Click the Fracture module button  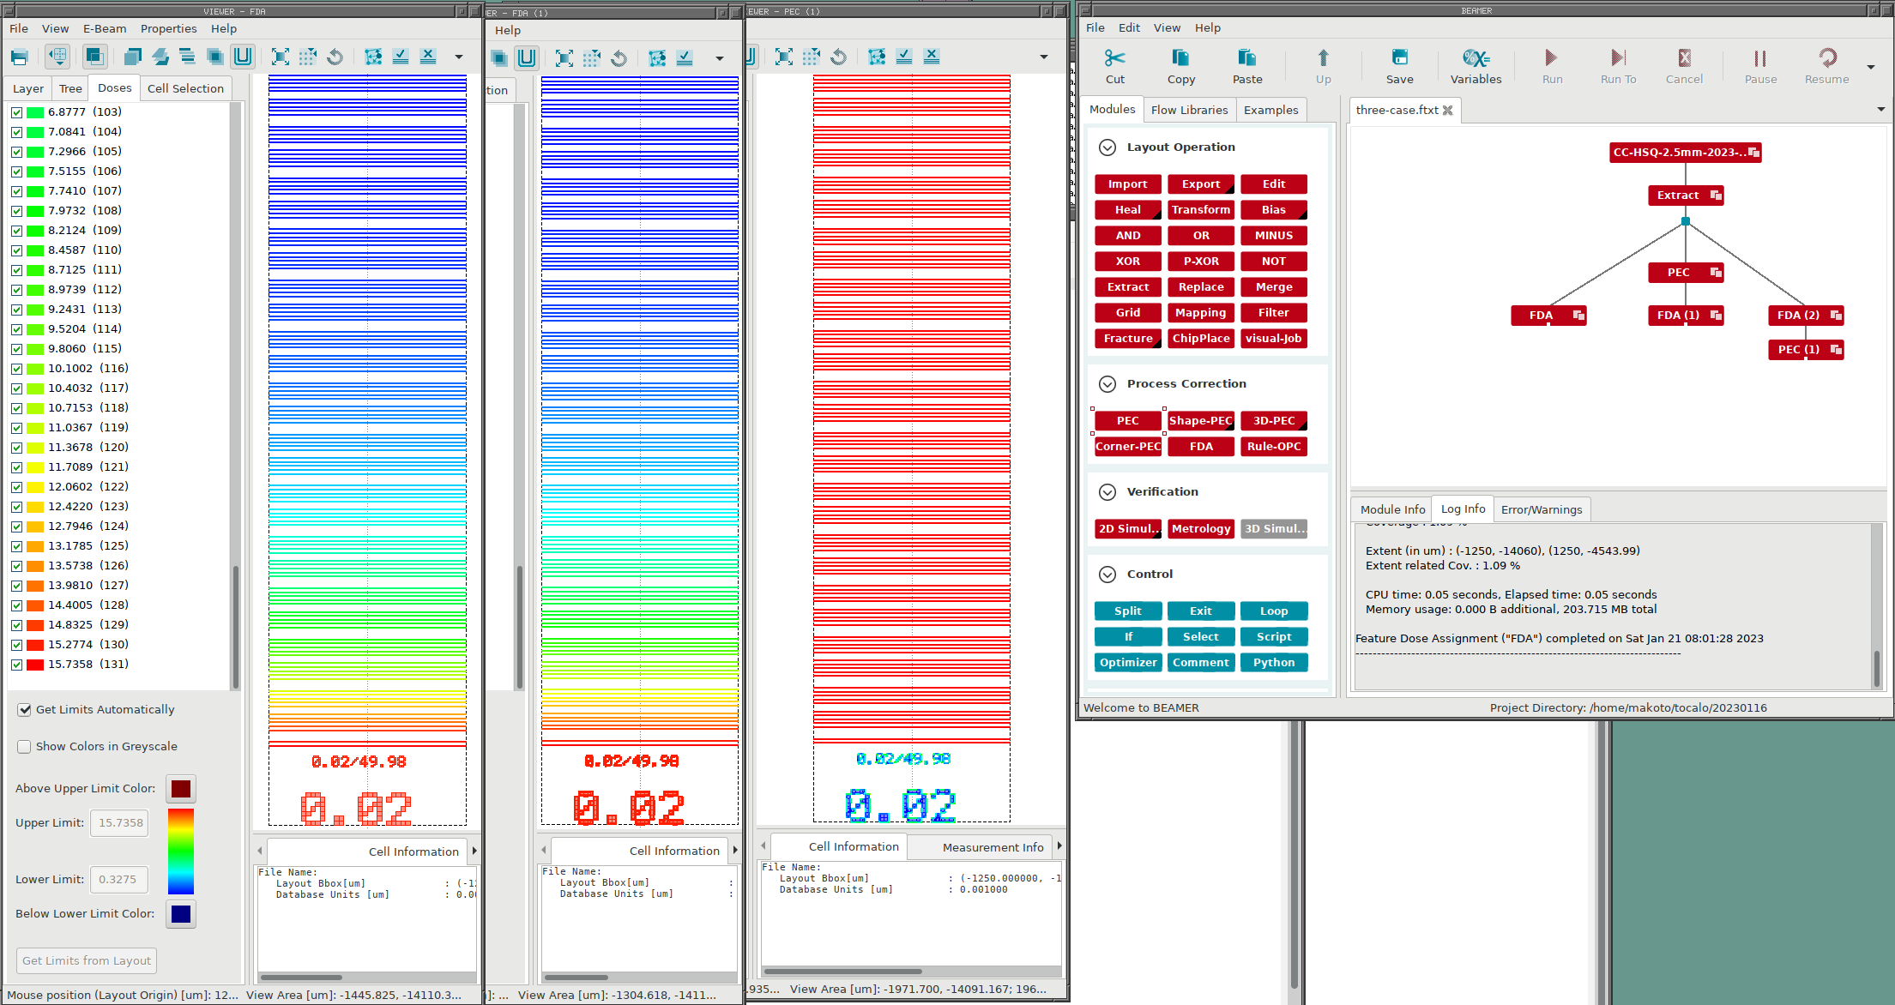coord(1128,339)
